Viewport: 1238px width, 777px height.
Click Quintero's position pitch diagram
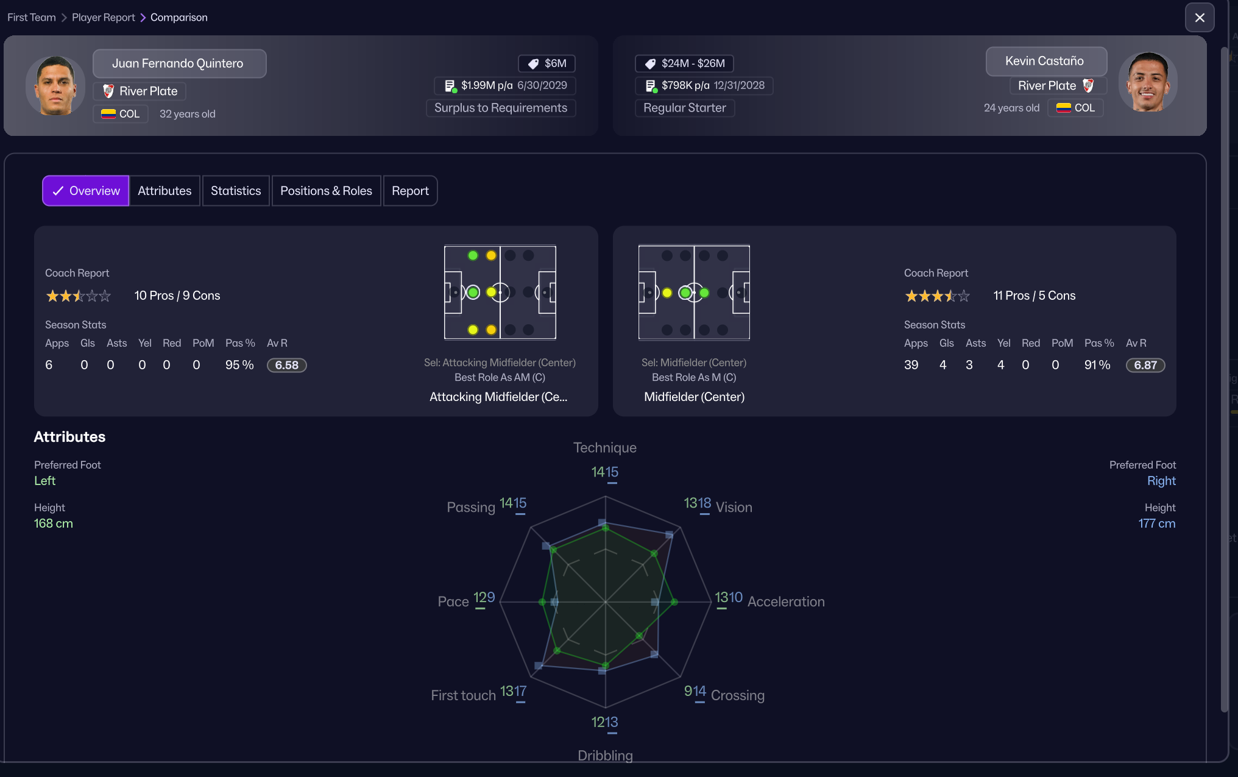(500, 293)
